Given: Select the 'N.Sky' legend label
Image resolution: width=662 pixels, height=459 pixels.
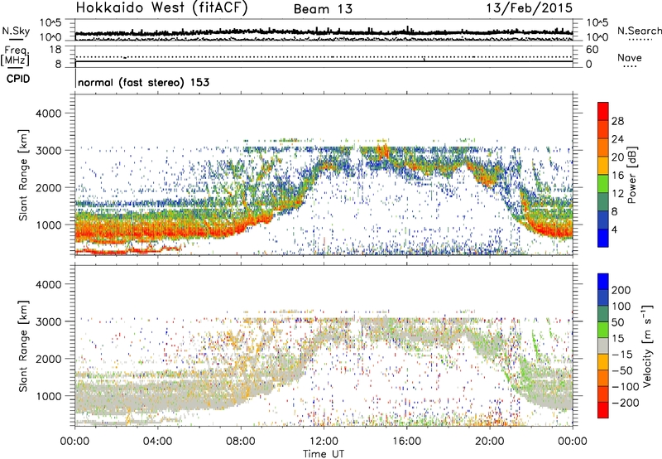Looking at the screenshot, I should [16, 31].
